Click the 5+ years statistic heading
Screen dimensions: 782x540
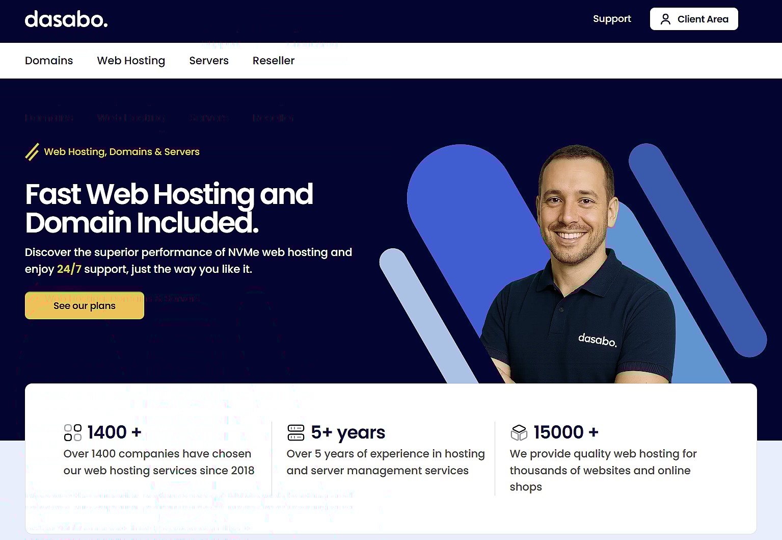click(x=348, y=432)
